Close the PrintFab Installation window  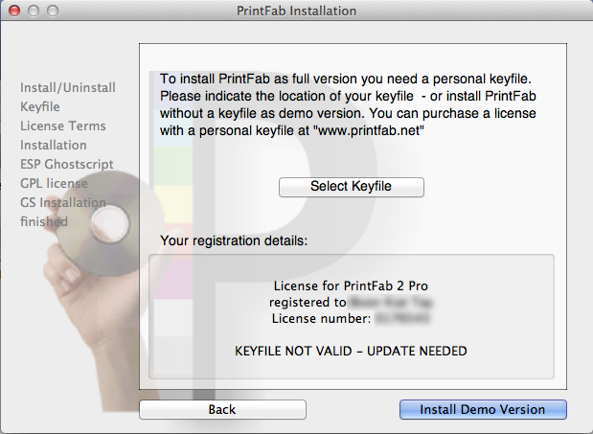click(x=13, y=11)
